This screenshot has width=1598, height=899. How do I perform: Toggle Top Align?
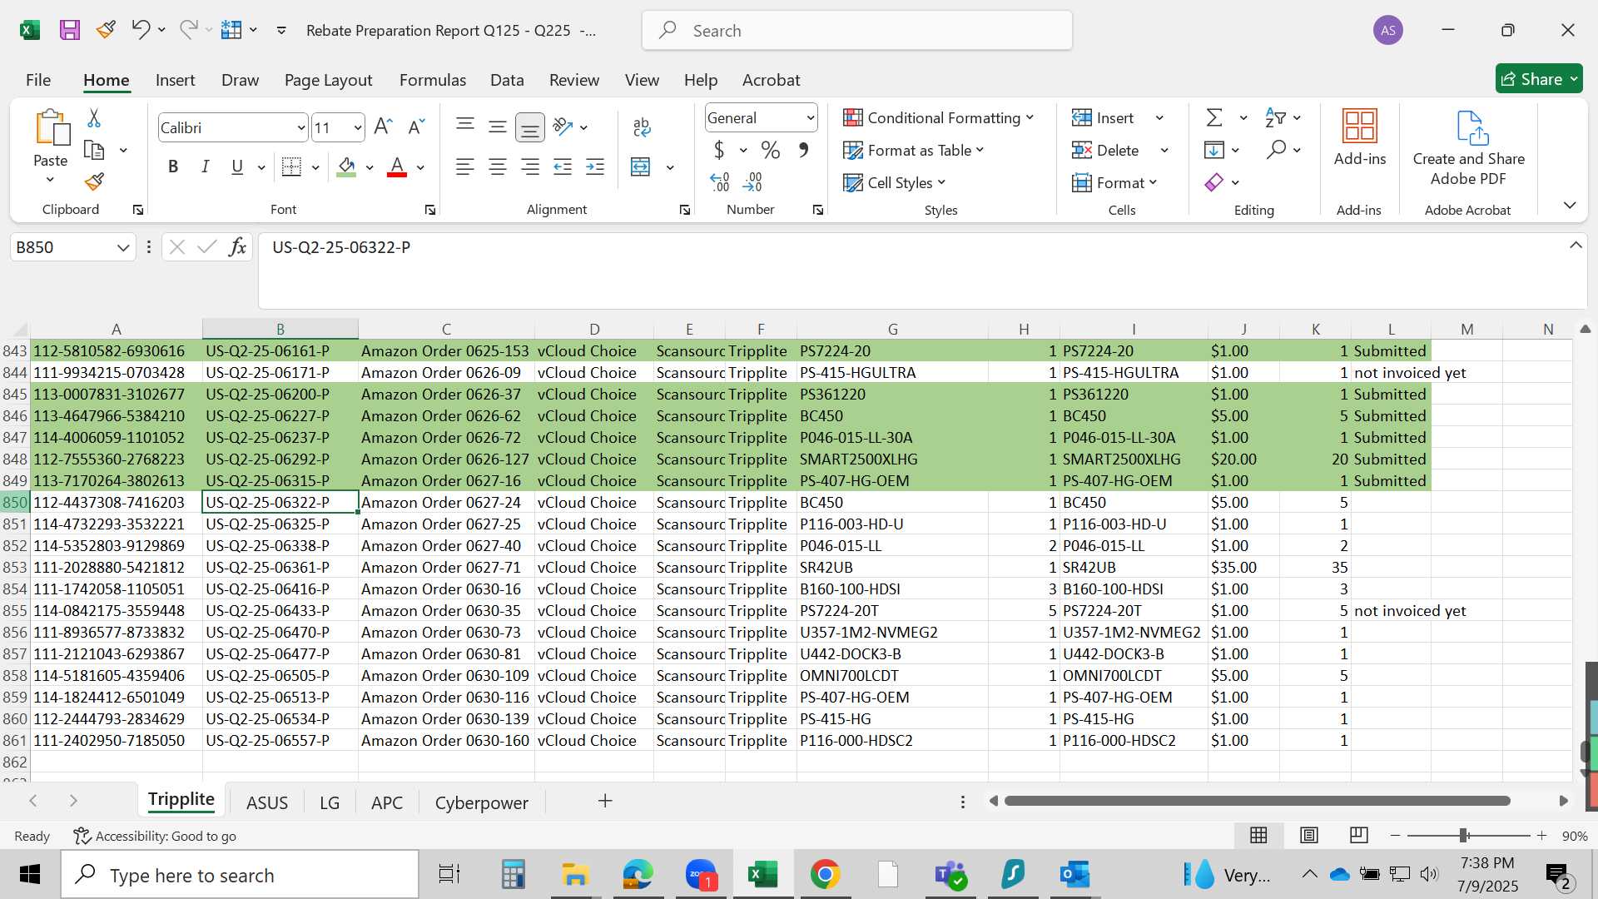(465, 127)
